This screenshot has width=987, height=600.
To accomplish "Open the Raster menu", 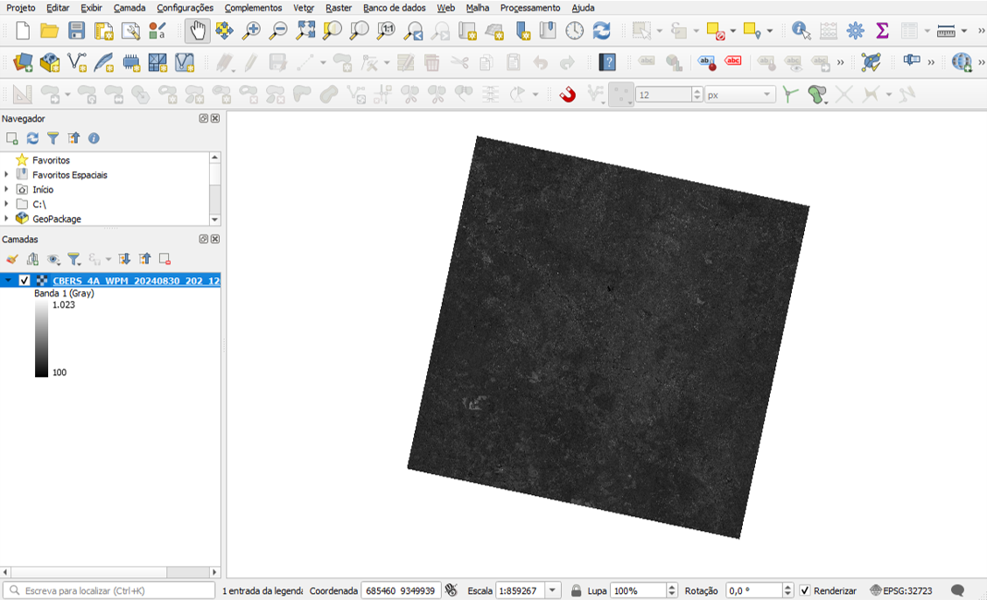I will tap(338, 8).
